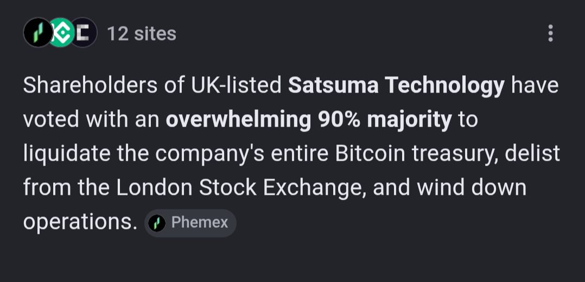This screenshot has width=585, height=282.
Task: Click the word liquidate in the summary
Action: tap(67, 154)
